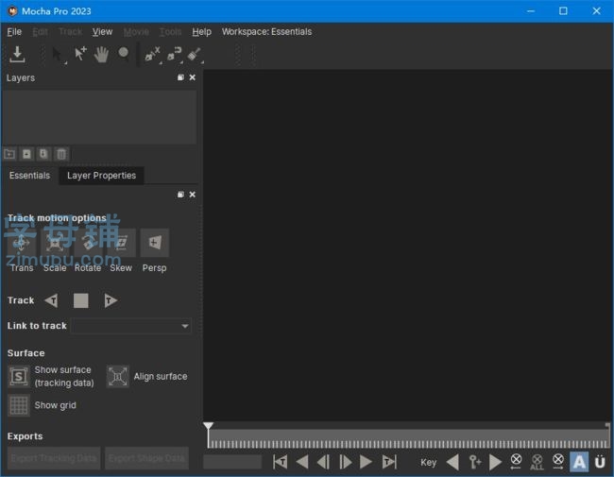Open the File menu
Screen dimensions: 614x477
tap(14, 32)
